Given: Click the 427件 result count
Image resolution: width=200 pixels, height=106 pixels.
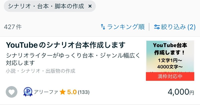Looking at the screenshot, I should 13,27.
